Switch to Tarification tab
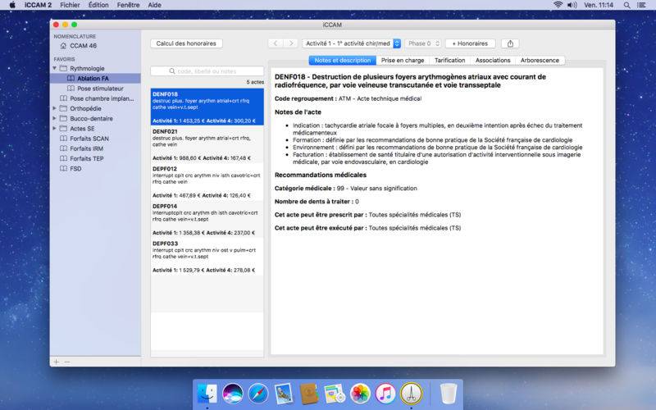This screenshot has width=656, height=410. coord(449,60)
